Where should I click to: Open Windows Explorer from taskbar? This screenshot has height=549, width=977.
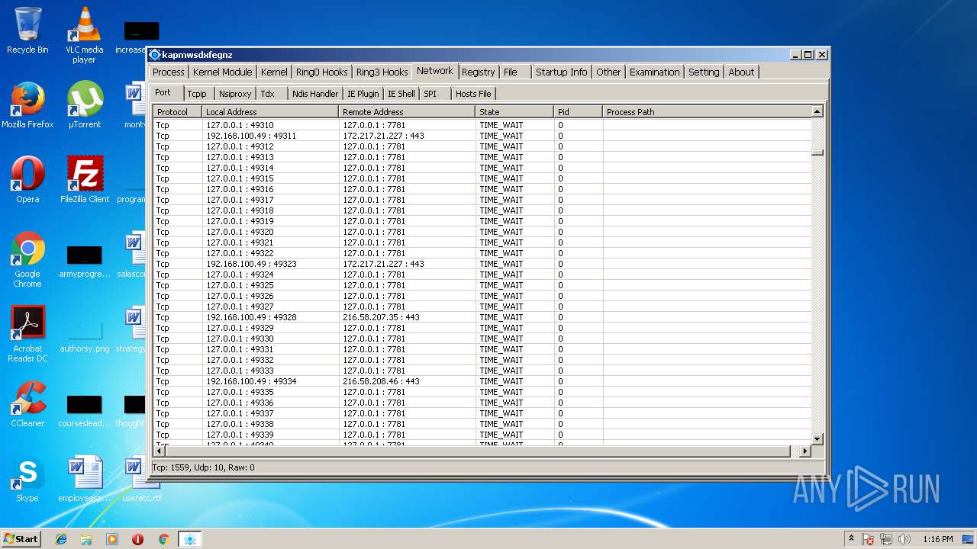[86, 539]
